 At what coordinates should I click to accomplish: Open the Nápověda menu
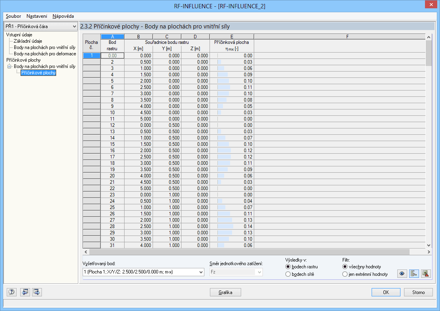coord(63,16)
